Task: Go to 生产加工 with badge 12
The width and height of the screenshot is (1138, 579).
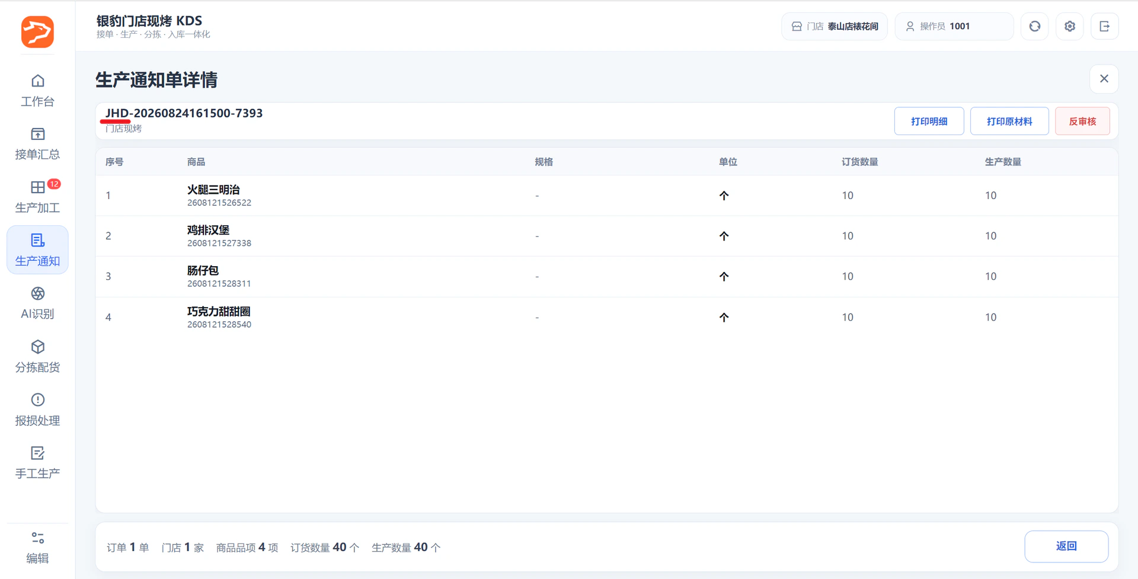Action: 37,197
